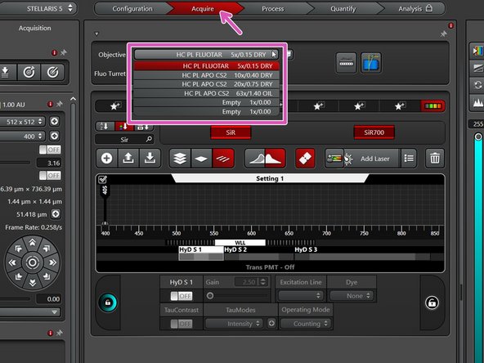Delete setting with trash icon
484x363 pixels.
[435, 159]
